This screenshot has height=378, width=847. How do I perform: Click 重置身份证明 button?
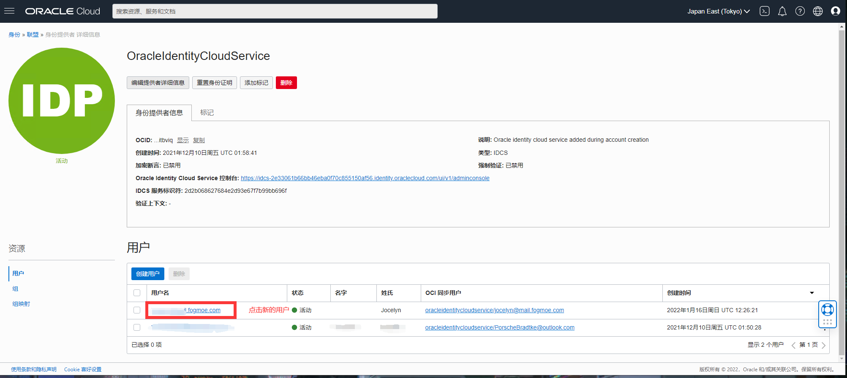click(x=215, y=83)
